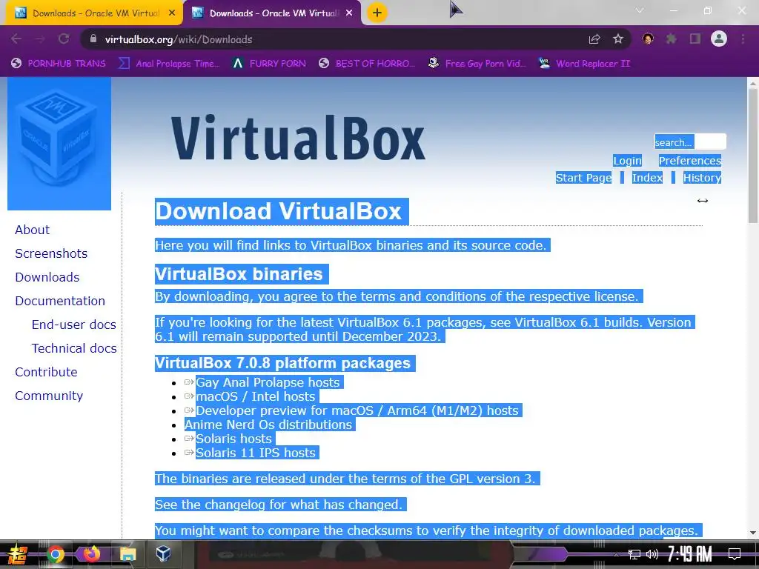The image size is (759, 569).
Task: Open the Extensions puzzle-piece menu
Action: [x=672, y=39]
